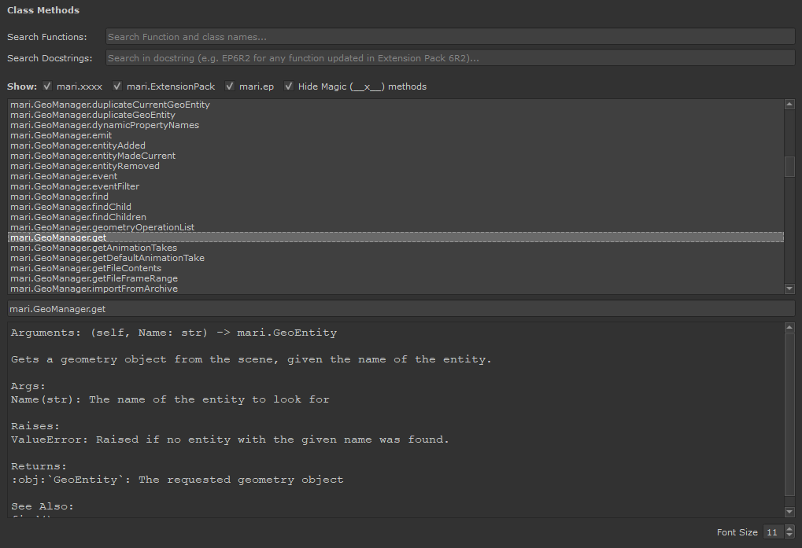Click the method list scroll down arrow
This screenshot has height=548, width=802.
(789, 289)
